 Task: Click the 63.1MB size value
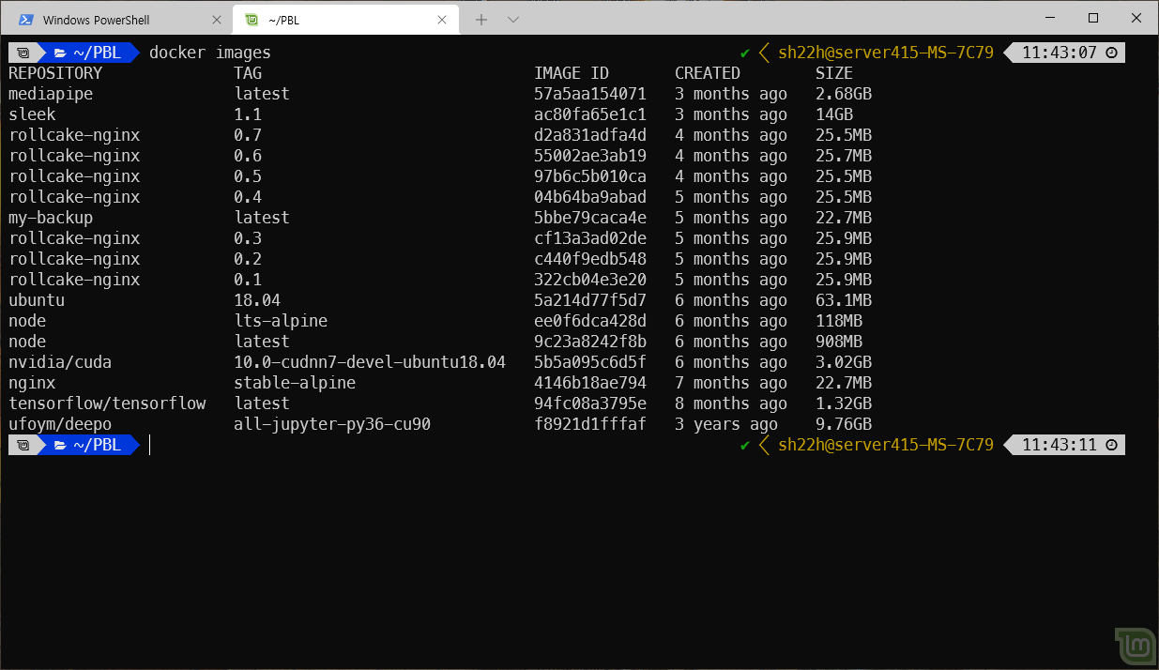point(844,300)
